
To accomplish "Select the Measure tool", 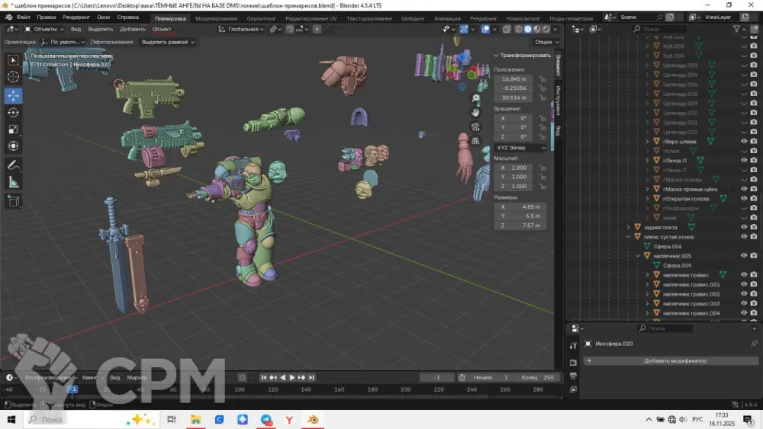I will pyautogui.click(x=14, y=182).
